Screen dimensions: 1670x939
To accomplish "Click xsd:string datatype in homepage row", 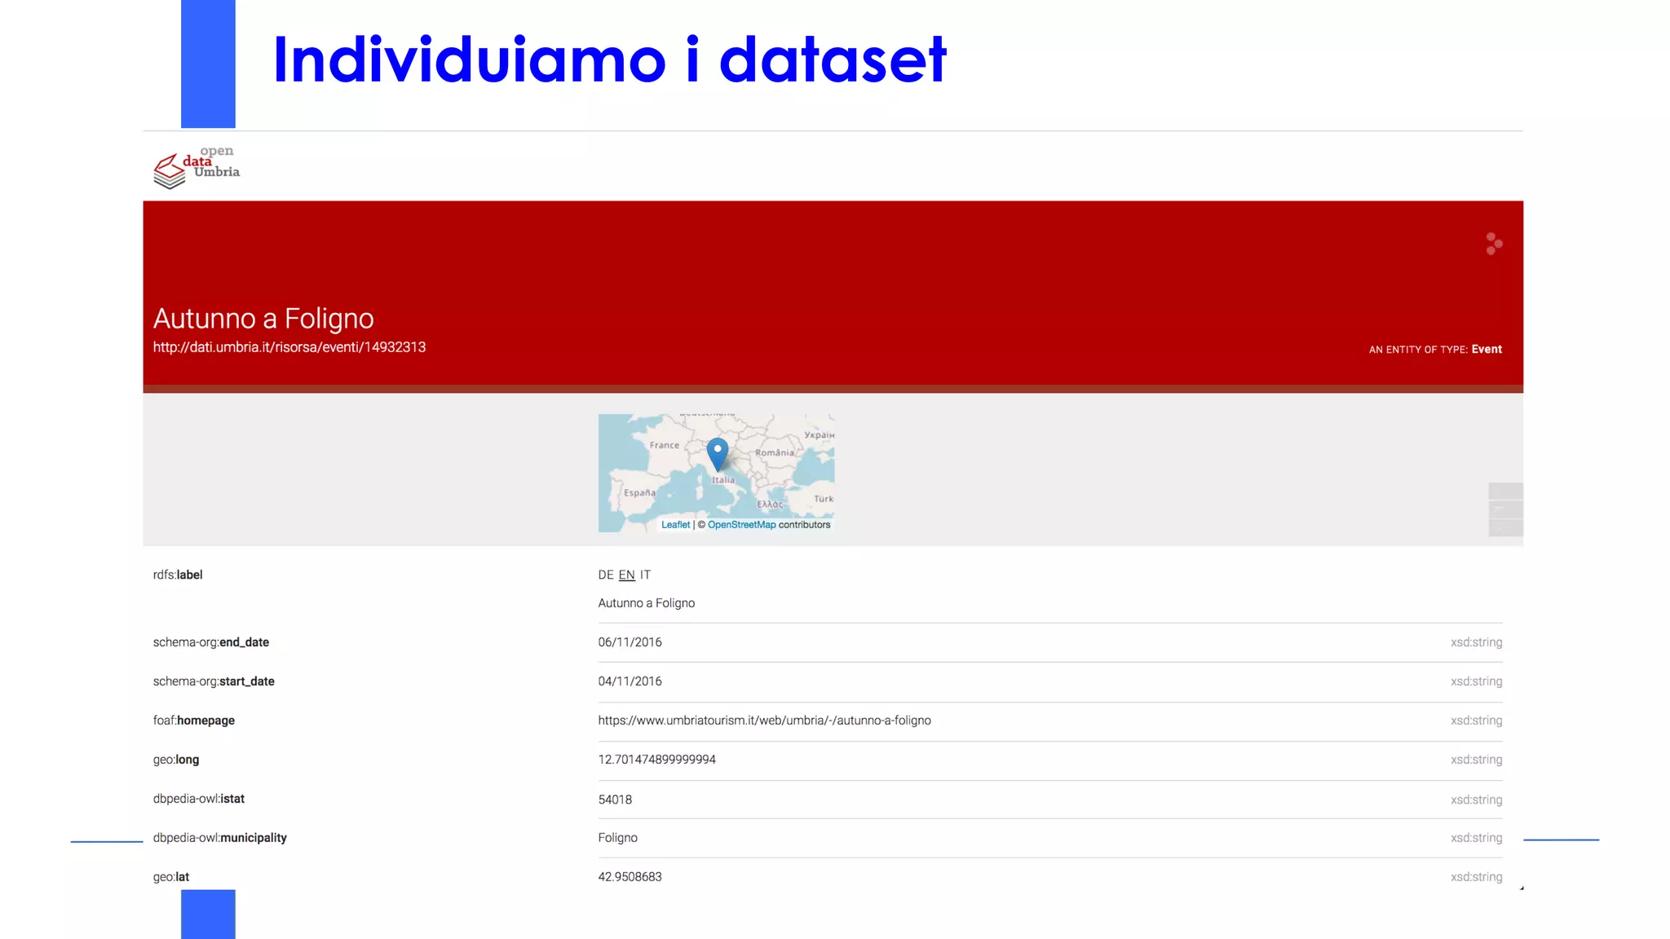I will [1476, 721].
